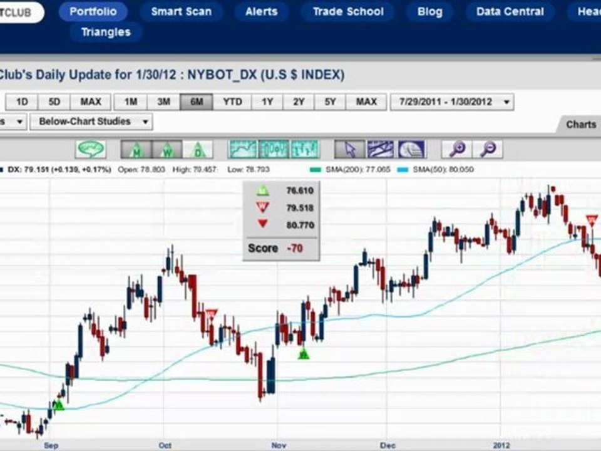Viewport: 601px width, 451px height.
Task: Switch to the Charts tab
Action: pos(581,124)
